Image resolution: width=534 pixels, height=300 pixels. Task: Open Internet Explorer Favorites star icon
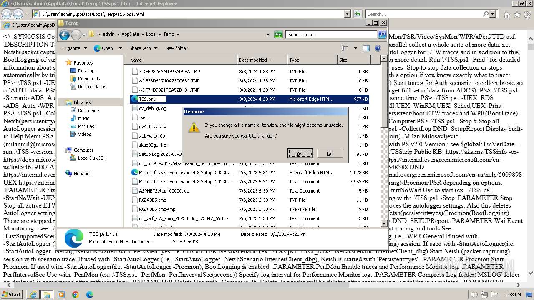point(517,15)
